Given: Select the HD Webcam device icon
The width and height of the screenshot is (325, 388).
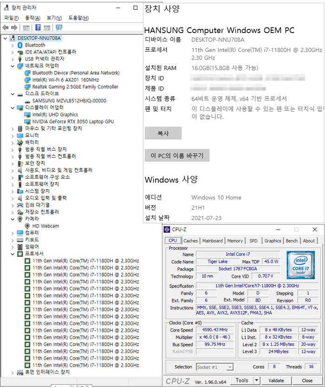Looking at the screenshot, I should (27, 226).
